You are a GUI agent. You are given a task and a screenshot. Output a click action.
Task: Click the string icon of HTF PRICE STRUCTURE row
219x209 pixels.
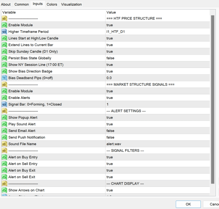4,19
